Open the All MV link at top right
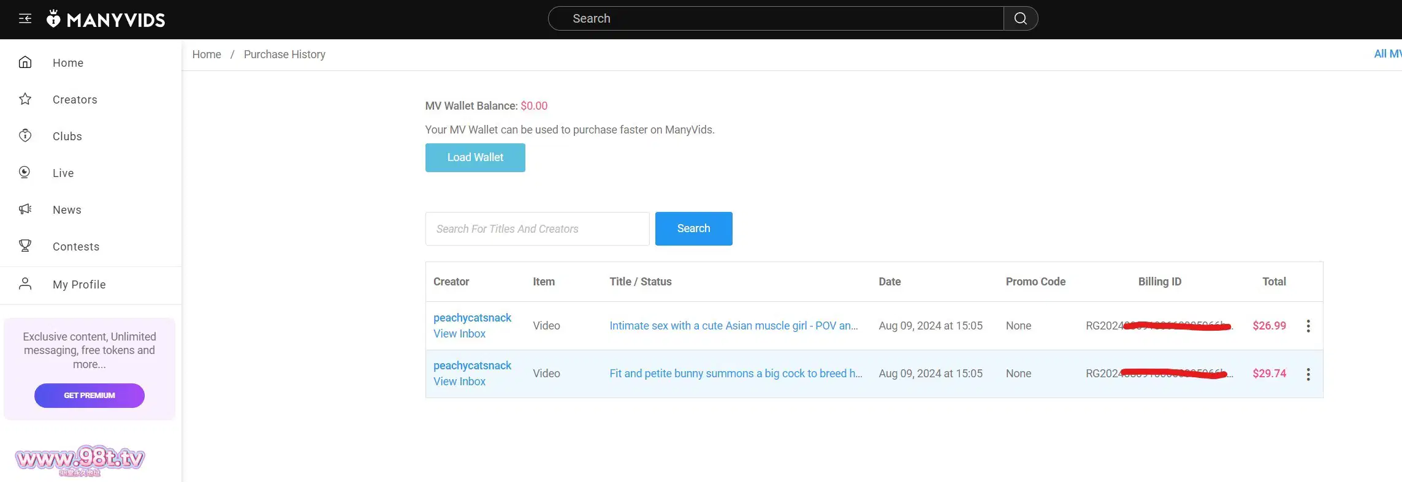Image resolution: width=1402 pixels, height=482 pixels. pos(1387,54)
